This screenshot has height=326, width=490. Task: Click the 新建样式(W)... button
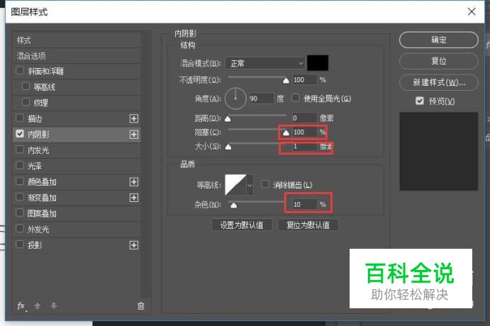(x=439, y=82)
